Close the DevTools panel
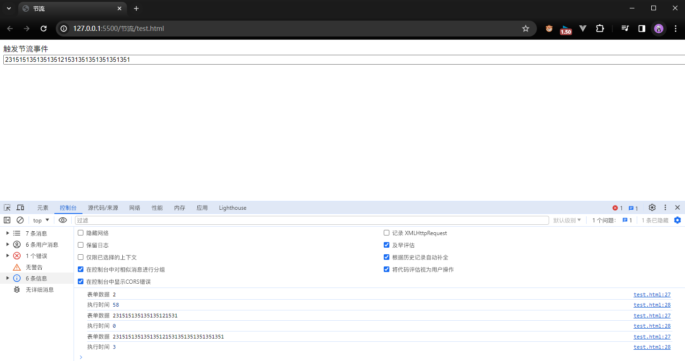 pos(678,207)
